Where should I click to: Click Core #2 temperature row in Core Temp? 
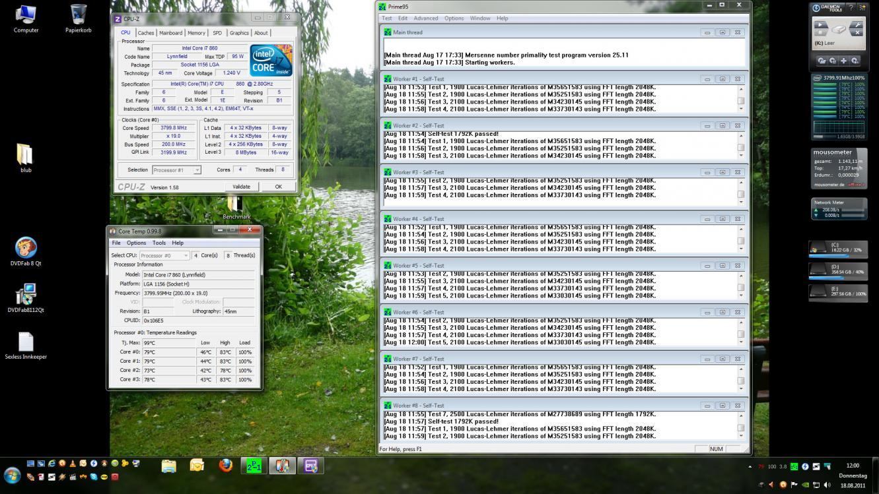coord(184,371)
